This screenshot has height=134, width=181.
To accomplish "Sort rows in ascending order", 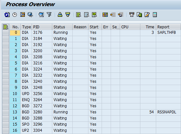I will click(x=60, y=15).
